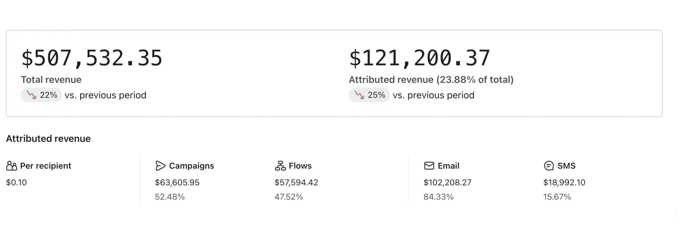680x236 pixels.
Task: Open the Campaigns label
Action: click(x=191, y=166)
